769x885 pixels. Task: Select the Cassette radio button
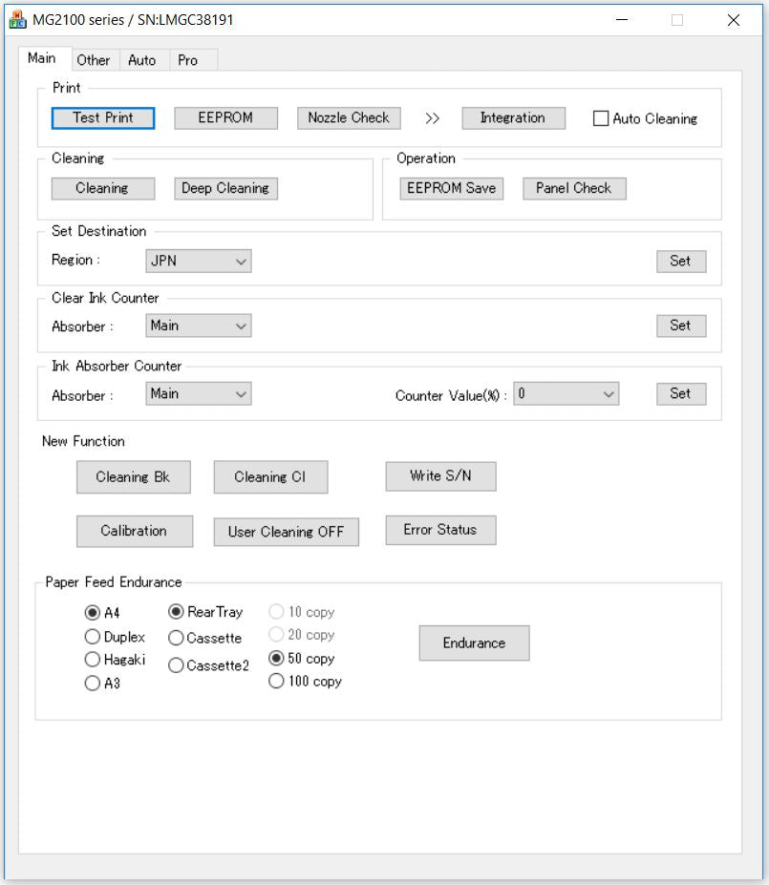pos(176,638)
